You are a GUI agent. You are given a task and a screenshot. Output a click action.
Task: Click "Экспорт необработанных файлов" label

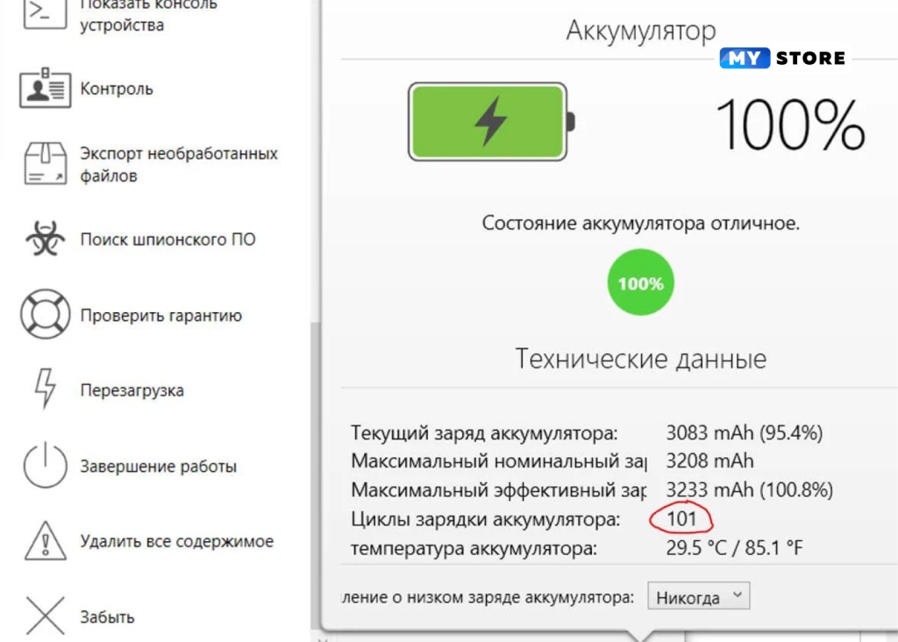coord(179,163)
